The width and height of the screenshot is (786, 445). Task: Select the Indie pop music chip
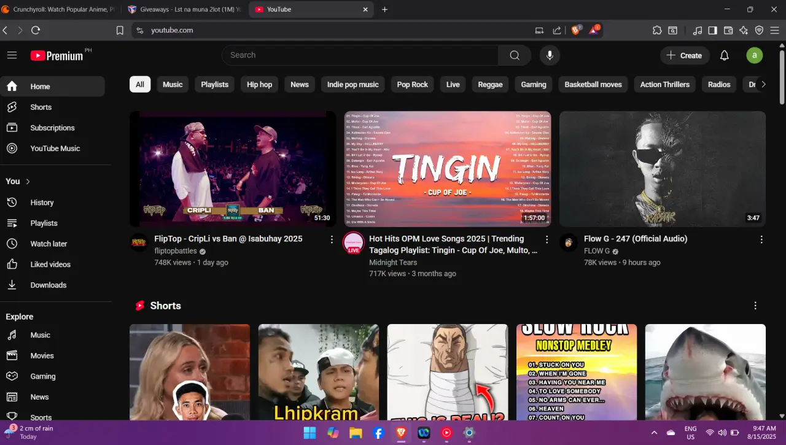tap(353, 85)
